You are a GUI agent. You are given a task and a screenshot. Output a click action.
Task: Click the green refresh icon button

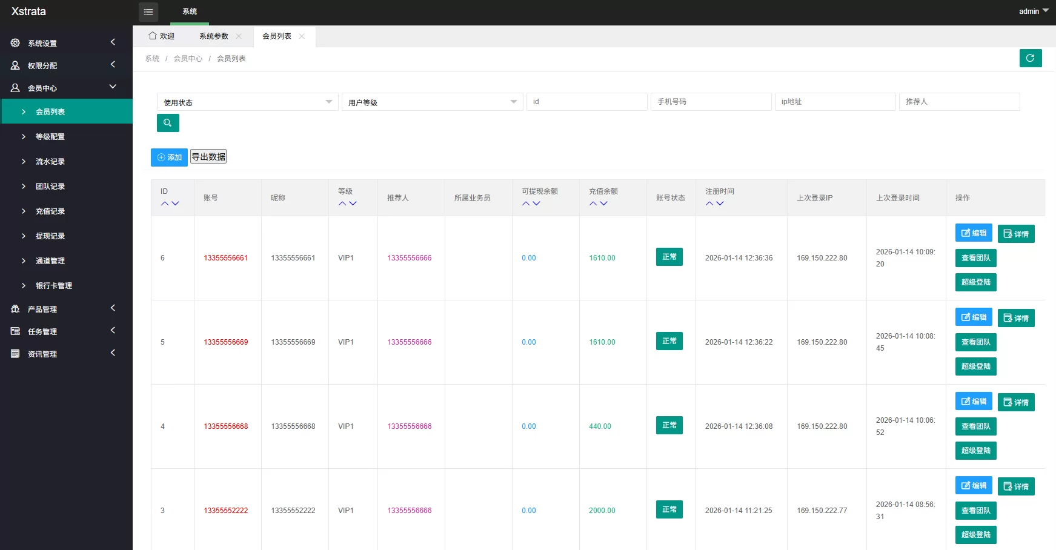coord(1030,58)
